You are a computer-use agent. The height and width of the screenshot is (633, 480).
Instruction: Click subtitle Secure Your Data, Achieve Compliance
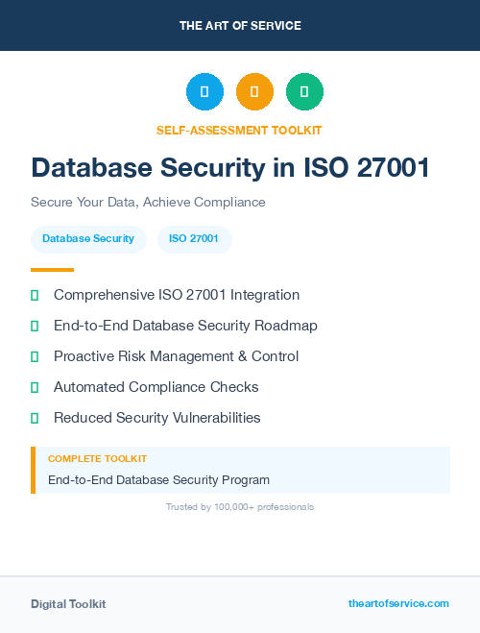(148, 202)
